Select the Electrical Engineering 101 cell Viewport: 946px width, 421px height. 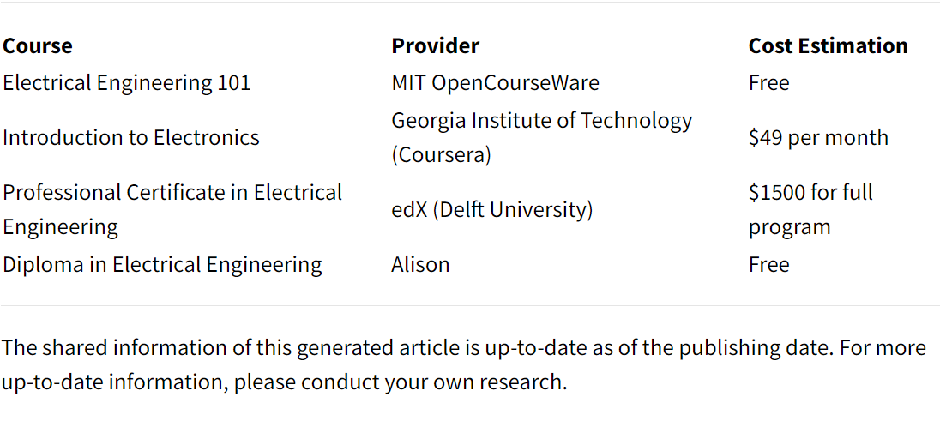(126, 82)
